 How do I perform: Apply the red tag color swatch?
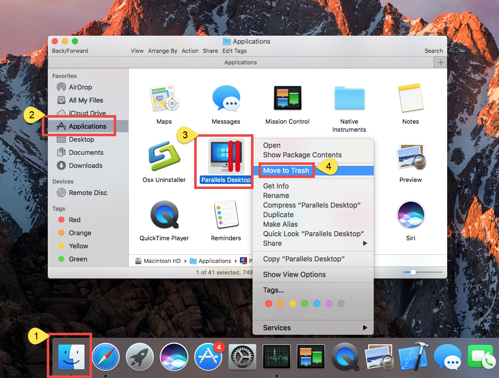click(x=269, y=304)
